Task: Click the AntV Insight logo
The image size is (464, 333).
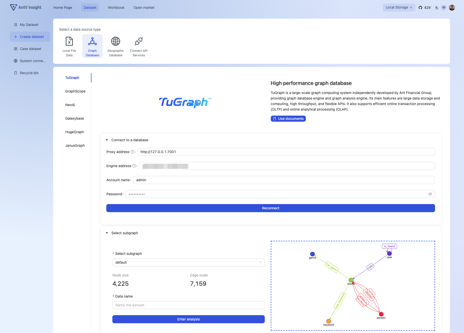Action: pyautogui.click(x=25, y=8)
